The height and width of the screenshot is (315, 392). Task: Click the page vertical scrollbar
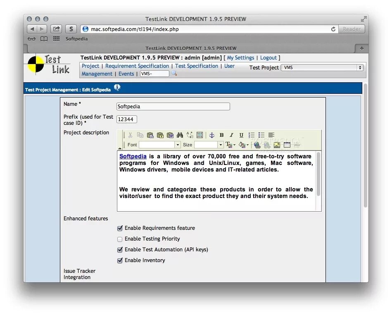[x=365, y=146]
